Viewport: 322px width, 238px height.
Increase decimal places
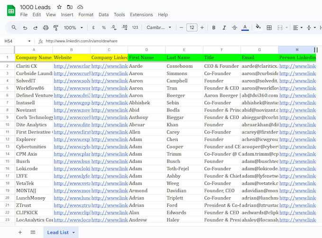click(x=125, y=27)
